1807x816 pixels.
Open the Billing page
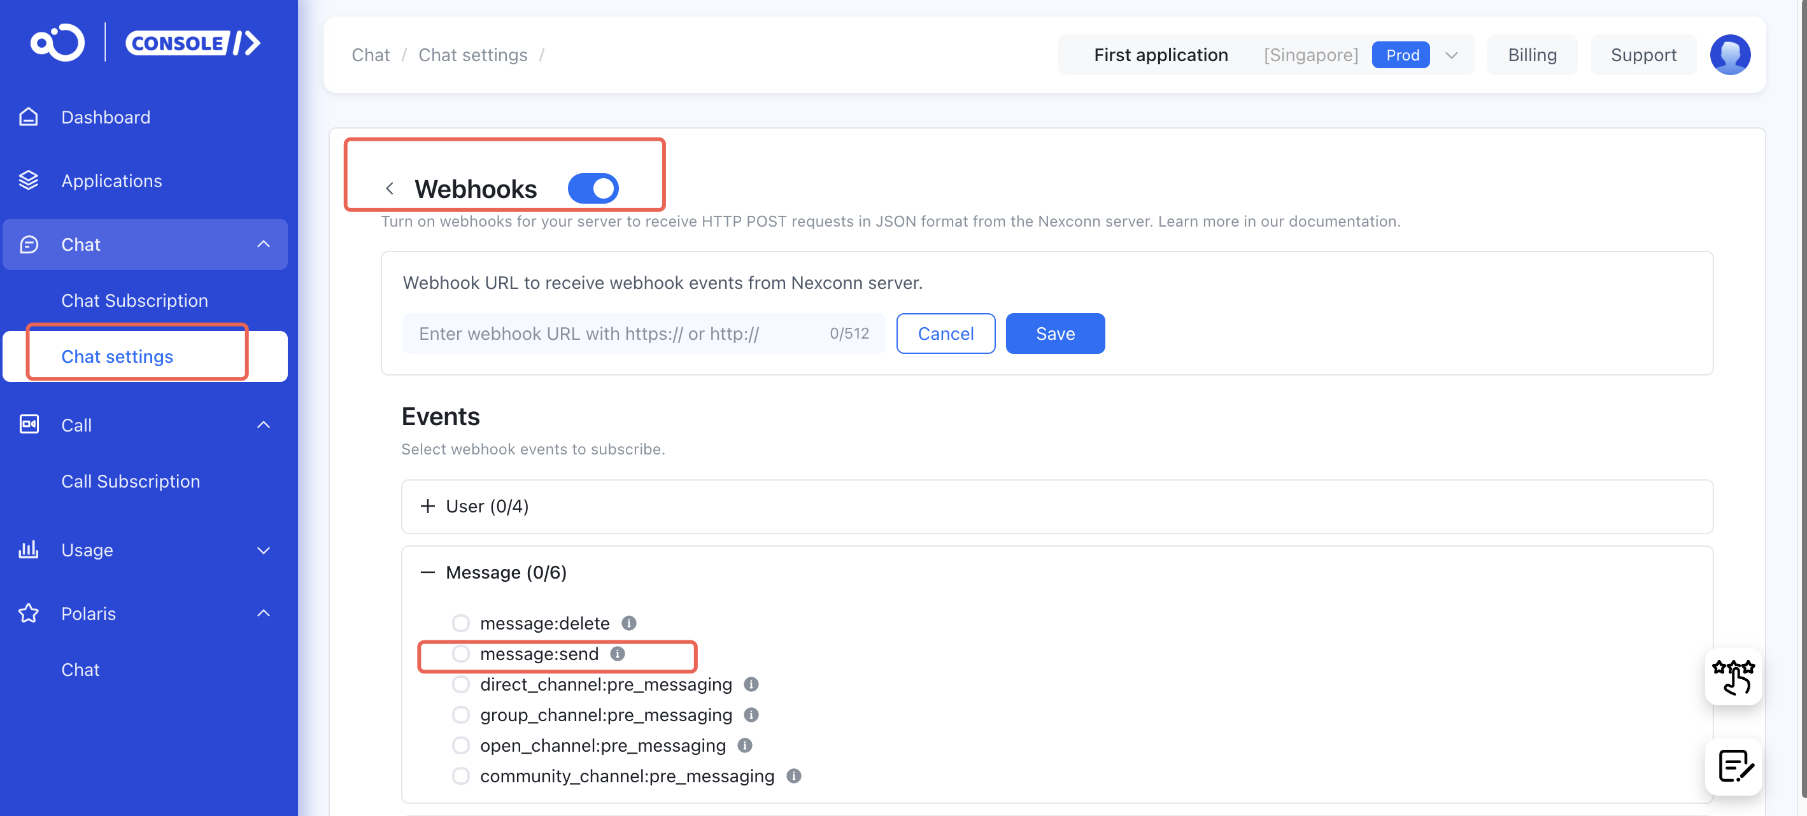coord(1531,55)
